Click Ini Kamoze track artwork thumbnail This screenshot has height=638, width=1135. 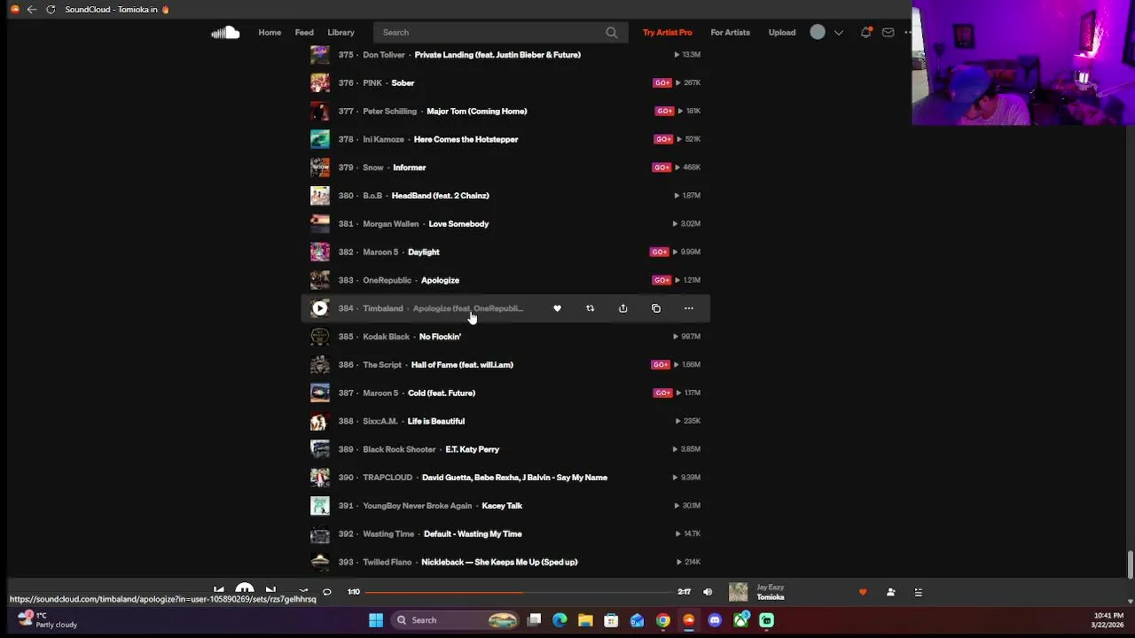click(x=320, y=139)
